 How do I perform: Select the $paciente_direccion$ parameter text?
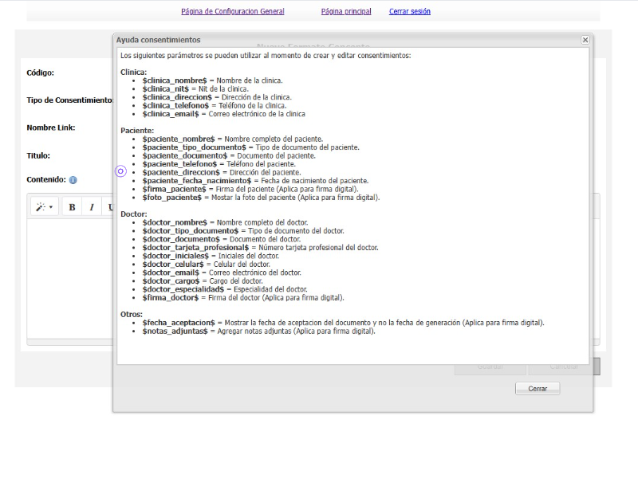click(x=181, y=172)
